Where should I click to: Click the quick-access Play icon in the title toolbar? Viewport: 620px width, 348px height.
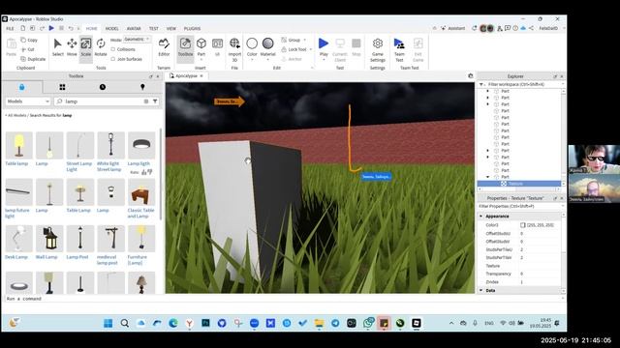pos(51,28)
